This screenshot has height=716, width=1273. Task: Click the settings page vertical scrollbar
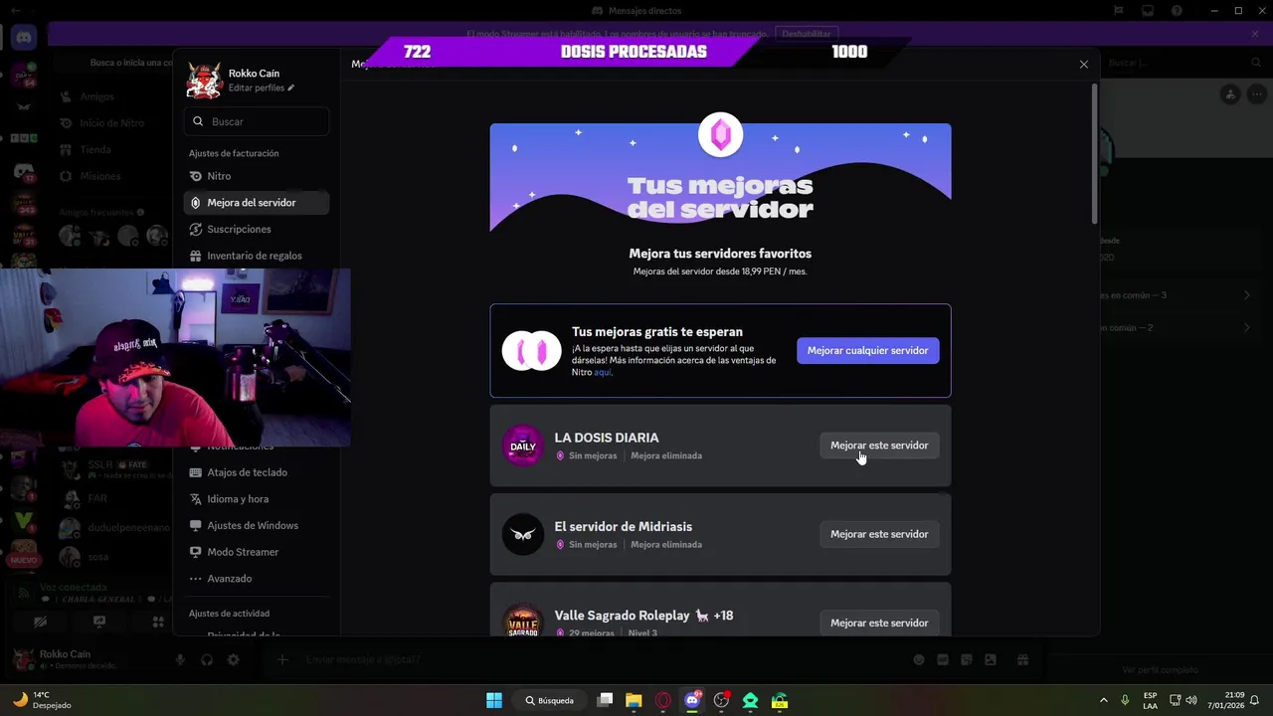[x=1095, y=154]
